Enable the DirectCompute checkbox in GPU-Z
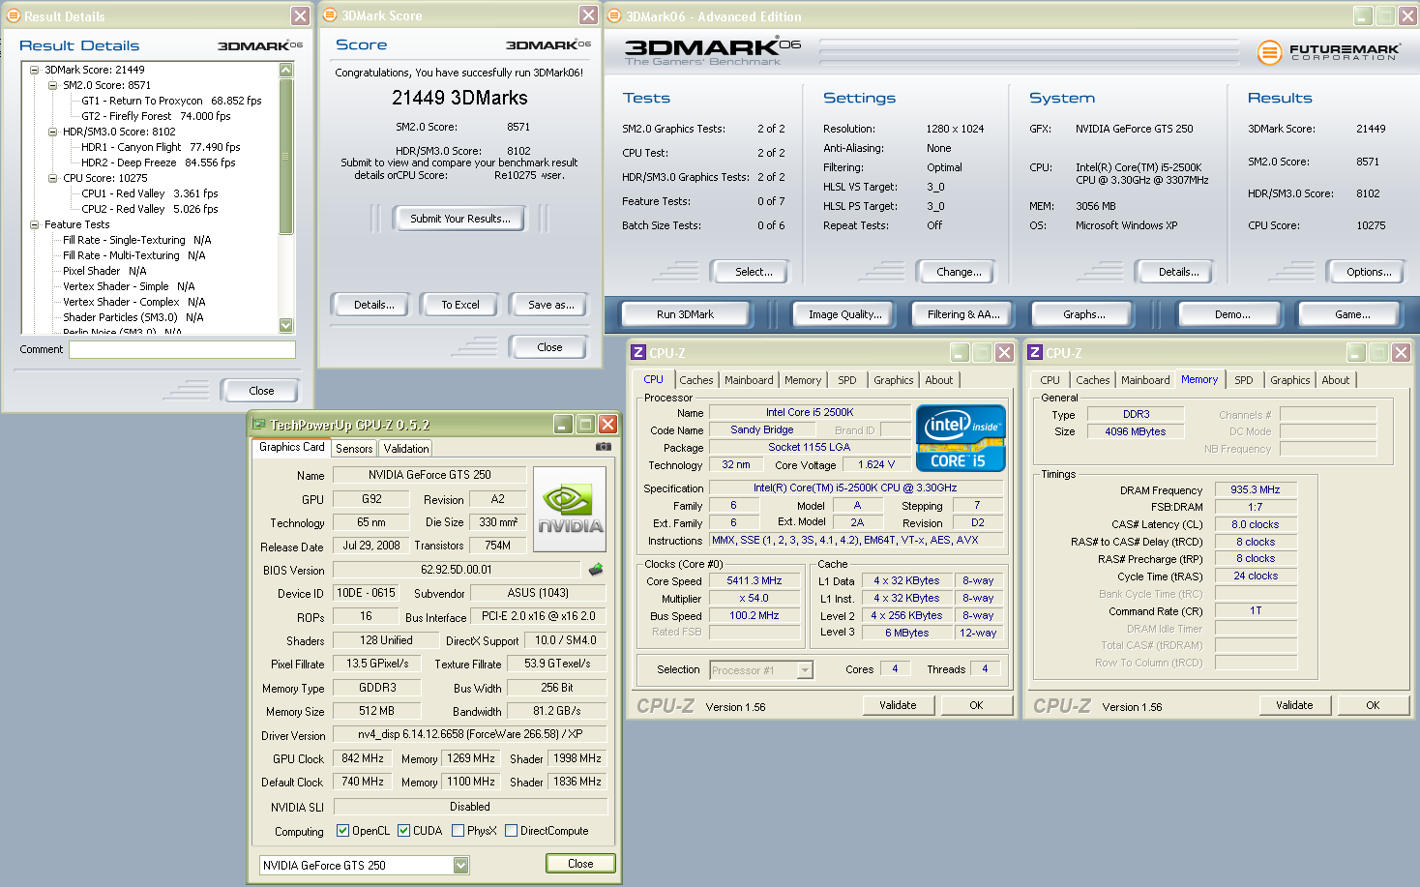The image size is (1420, 887). 511,831
